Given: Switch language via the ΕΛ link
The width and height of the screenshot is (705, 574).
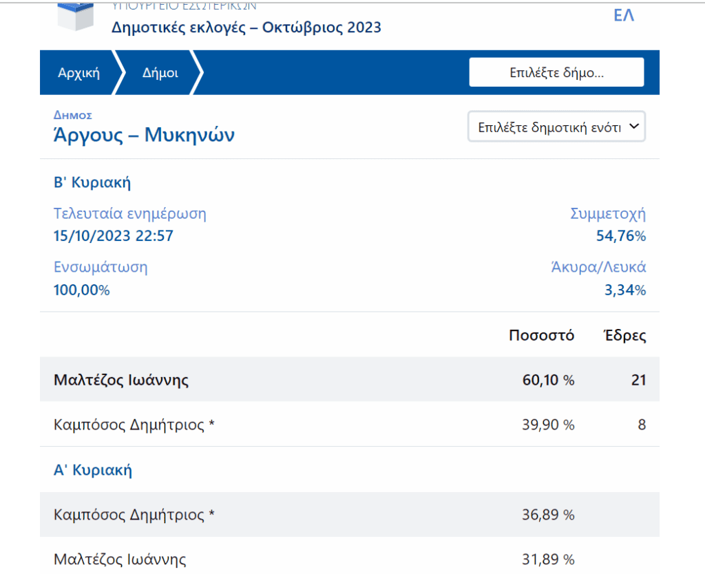Looking at the screenshot, I should point(623,15).
